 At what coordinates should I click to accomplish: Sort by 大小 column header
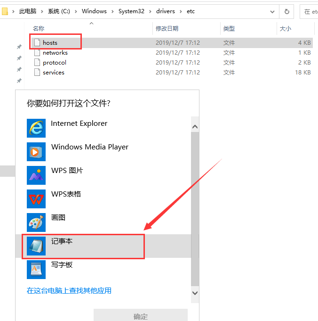coord(285,28)
